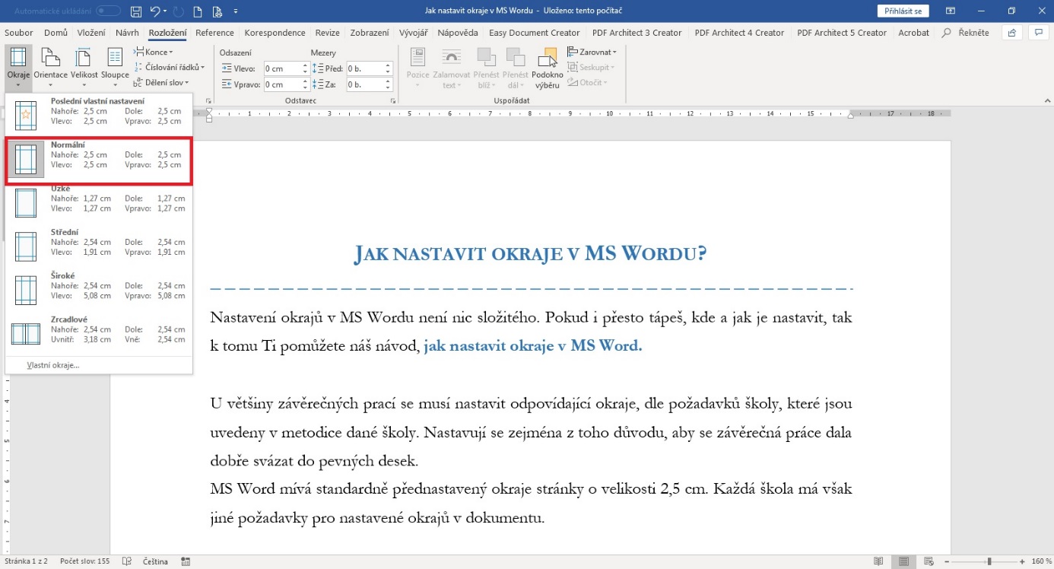Click the macro recording icon in the status bar
The image size is (1054, 569).
tap(186, 561)
